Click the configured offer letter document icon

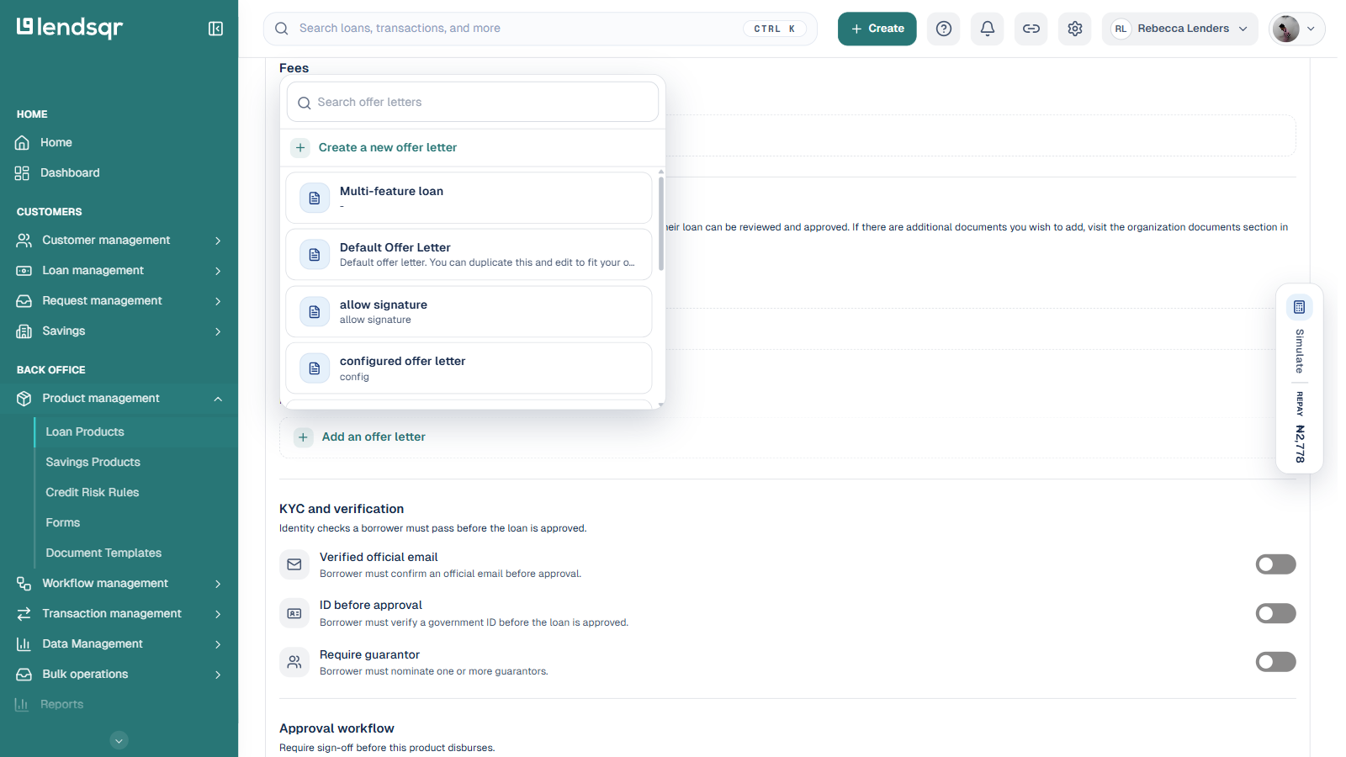tap(315, 368)
